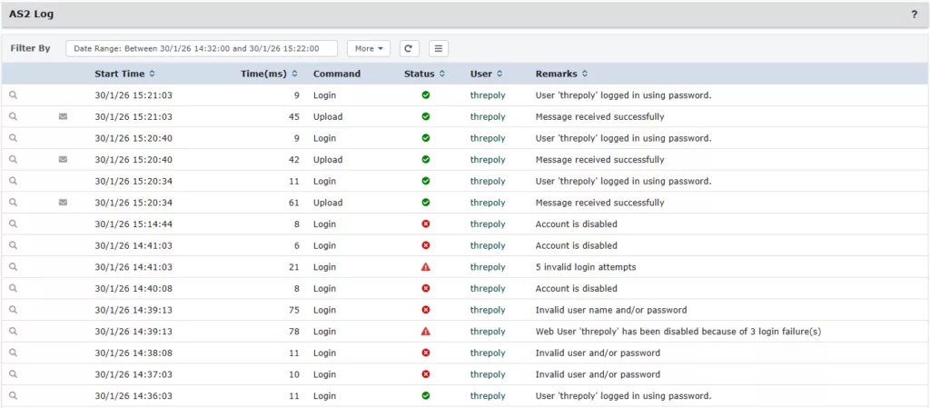Viewport: 930px width, 408px height.
Task: Open envelope message icon for 15:20:40 Upload
Action: pyautogui.click(x=63, y=160)
